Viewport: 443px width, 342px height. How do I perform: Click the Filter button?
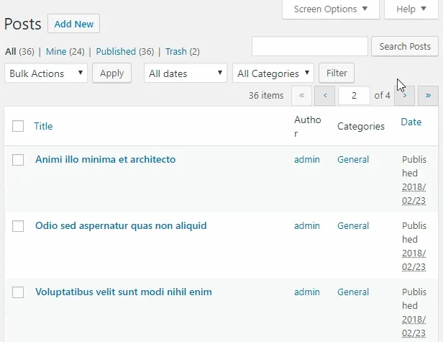337,73
